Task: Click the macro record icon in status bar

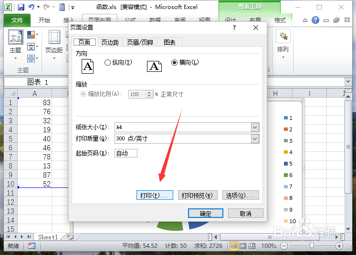Action: tap(31, 246)
